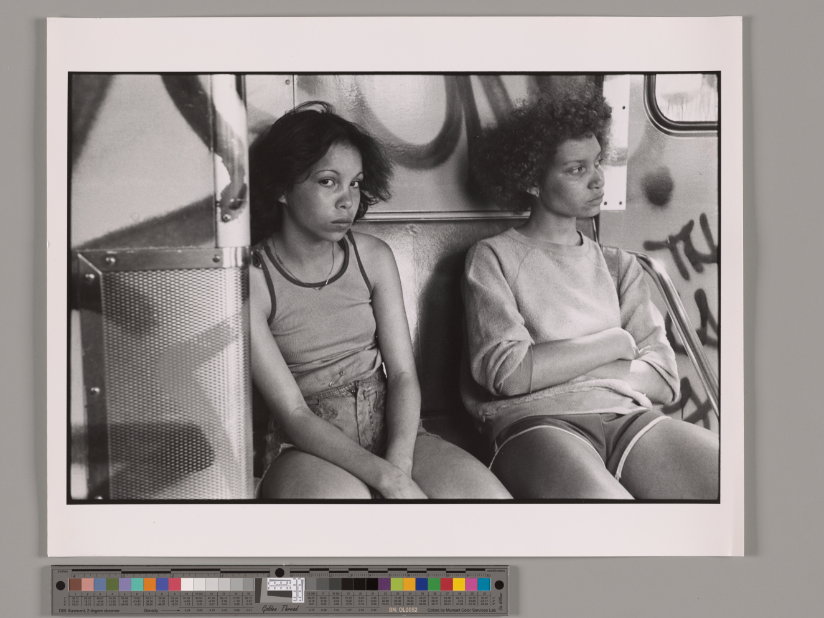Pick the light pink patch numbered 2
Viewport: 824px width, 618px height.
click(x=88, y=584)
